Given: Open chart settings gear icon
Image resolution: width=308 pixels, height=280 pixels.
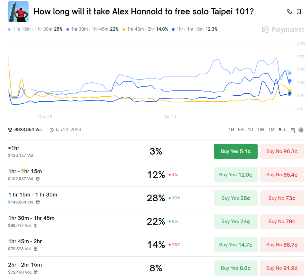Looking at the screenshot, I should pyautogui.click(x=301, y=130).
